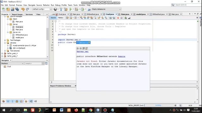Viewport: 202px width, 113px height.
Task: Click the New File toolbar icon
Action: pos(4,9)
